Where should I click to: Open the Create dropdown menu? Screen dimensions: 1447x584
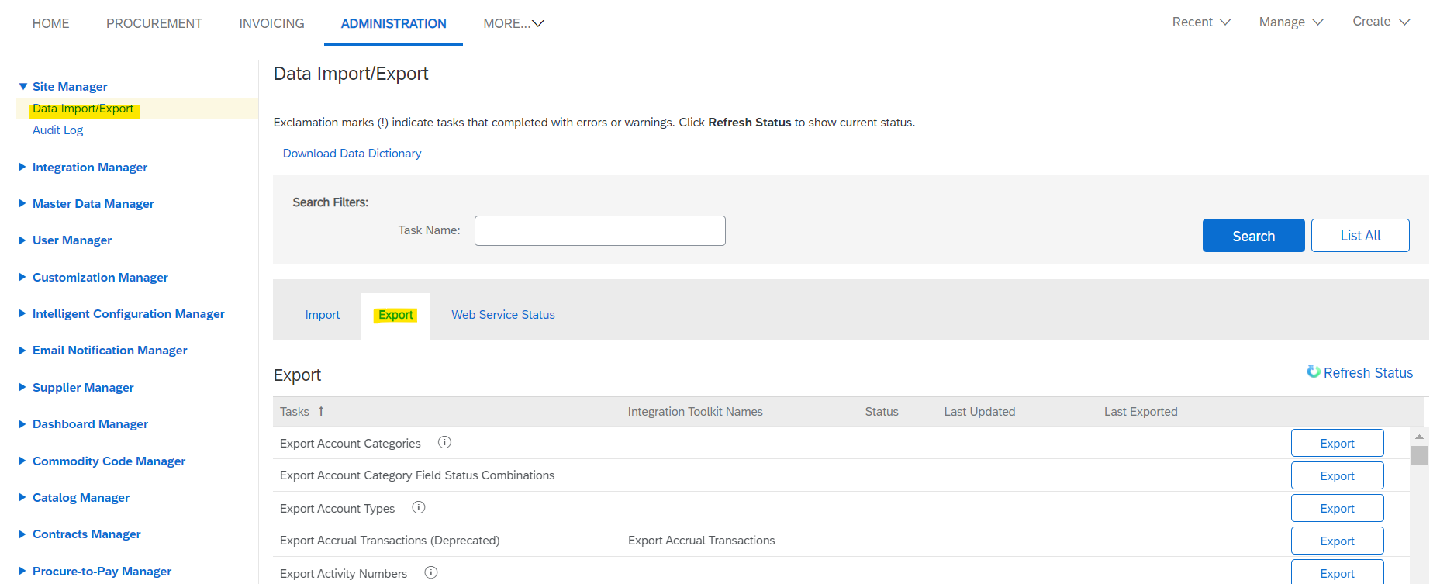tap(1381, 22)
